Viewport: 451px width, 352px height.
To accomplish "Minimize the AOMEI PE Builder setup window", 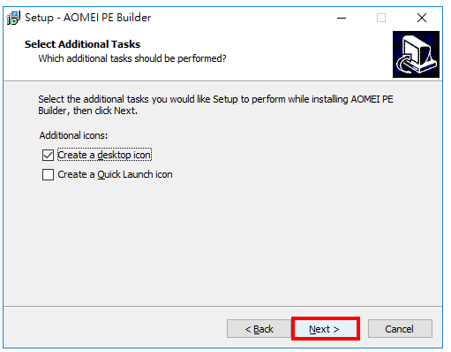I will tap(342, 18).
